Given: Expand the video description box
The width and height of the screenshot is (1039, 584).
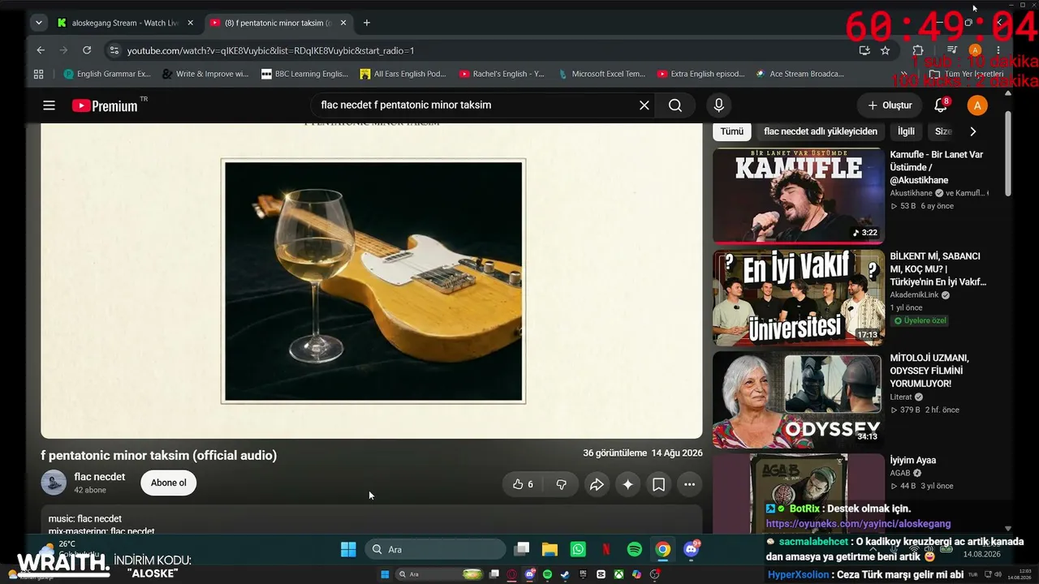Looking at the screenshot, I should [372, 521].
